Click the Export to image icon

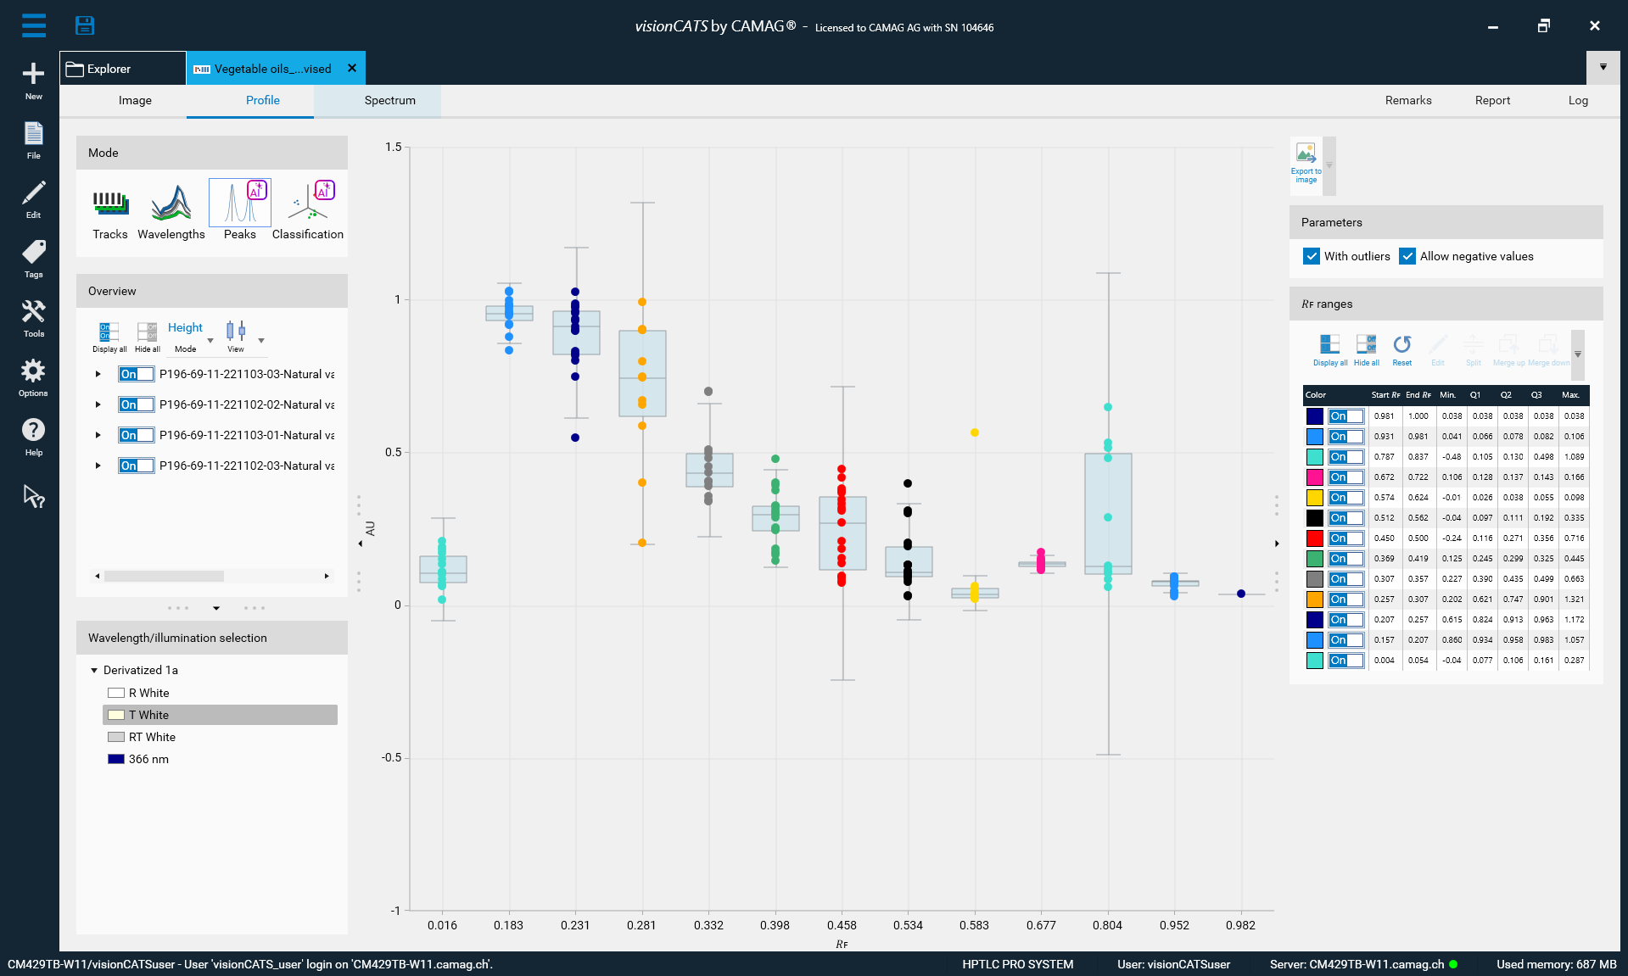coord(1305,161)
